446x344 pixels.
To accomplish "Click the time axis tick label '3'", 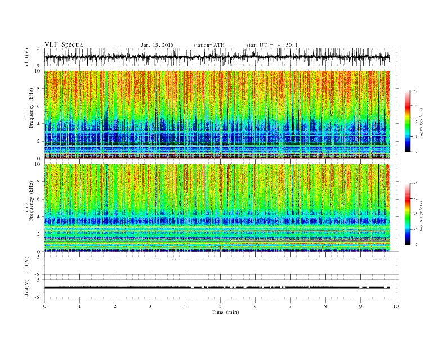I will pos(150,306).
